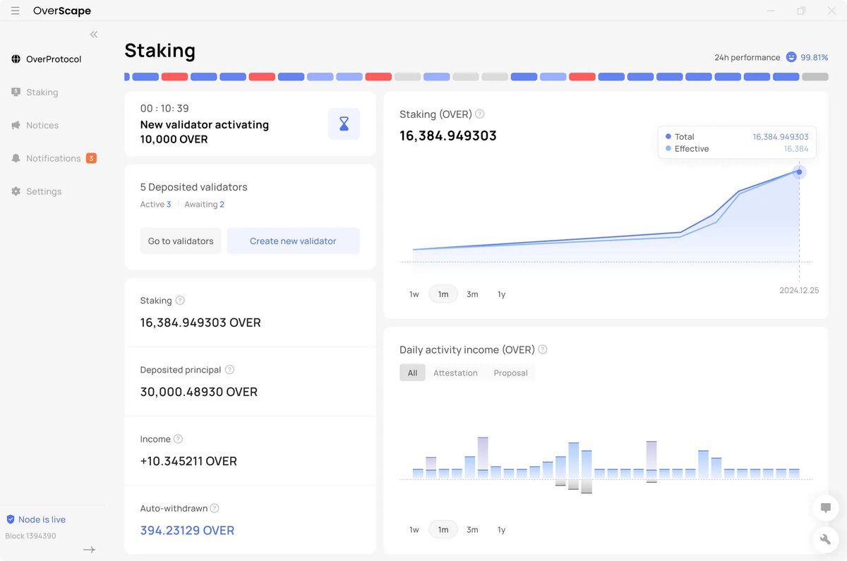Collapse the sidebar with double-chevron icon
Viewport: 847px width, 561px height.
(x=94, y=35)
